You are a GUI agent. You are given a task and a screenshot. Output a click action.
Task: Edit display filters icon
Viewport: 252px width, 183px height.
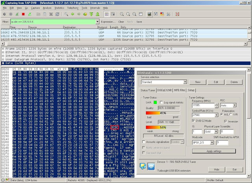pyautogui.click(x=156, y=14)
